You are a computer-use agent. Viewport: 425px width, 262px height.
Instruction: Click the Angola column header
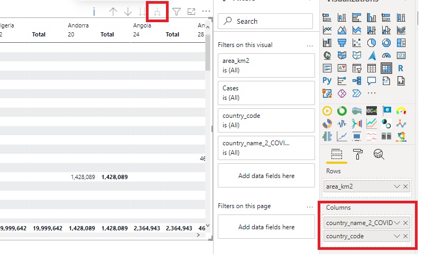(142, 25)
